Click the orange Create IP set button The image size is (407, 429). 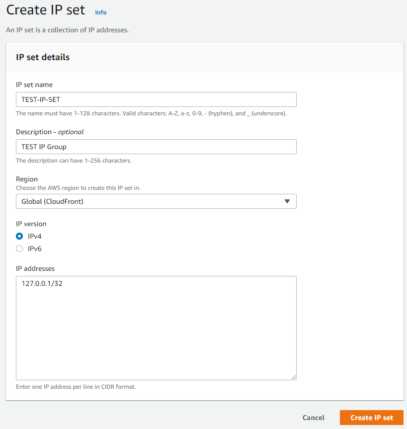tap(371, 418)
